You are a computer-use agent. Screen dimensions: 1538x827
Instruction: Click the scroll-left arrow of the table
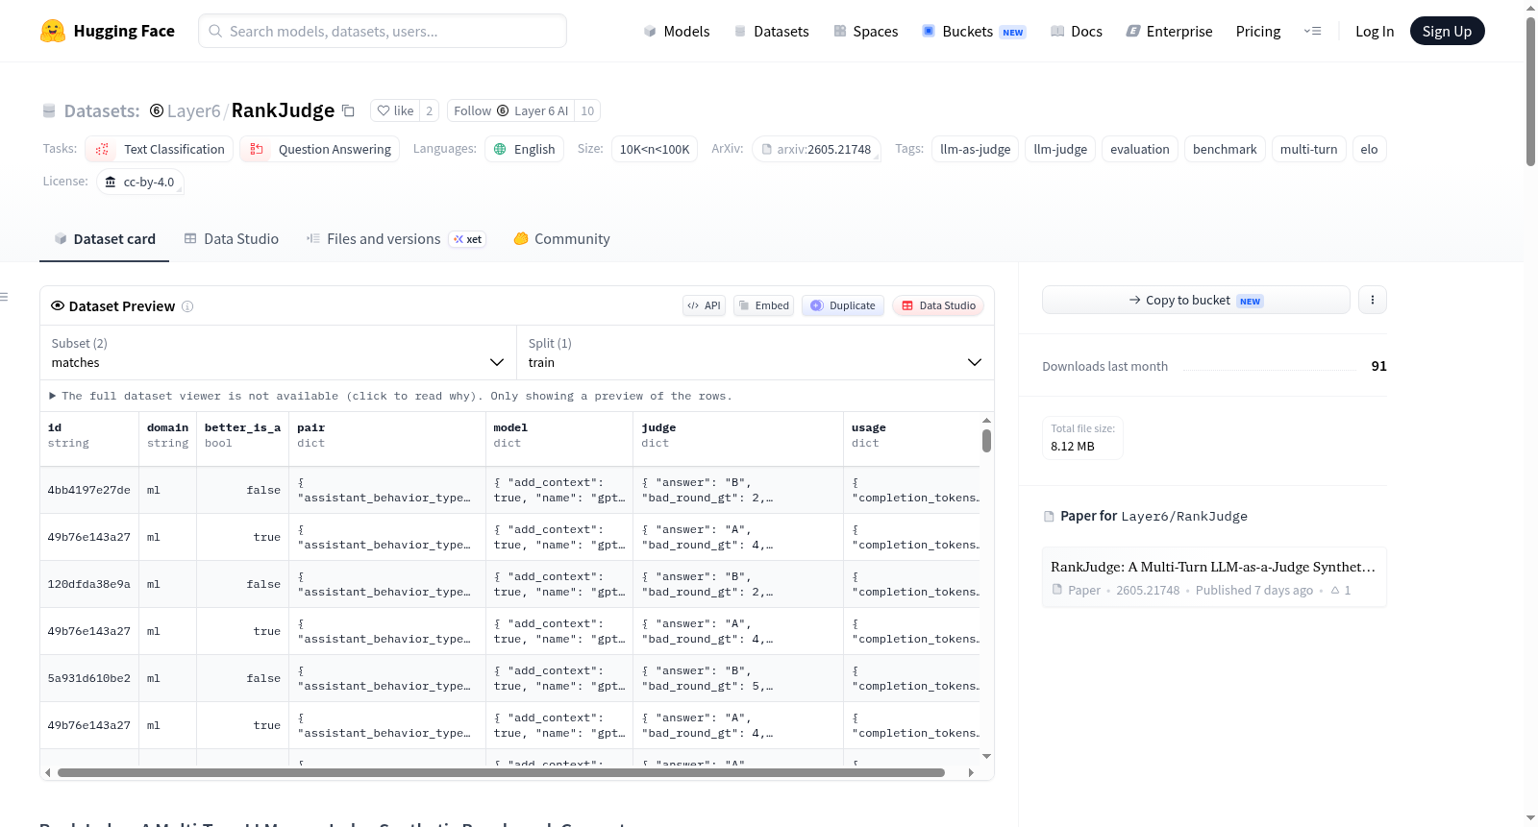pyautogui.click(x=48, y=772)
